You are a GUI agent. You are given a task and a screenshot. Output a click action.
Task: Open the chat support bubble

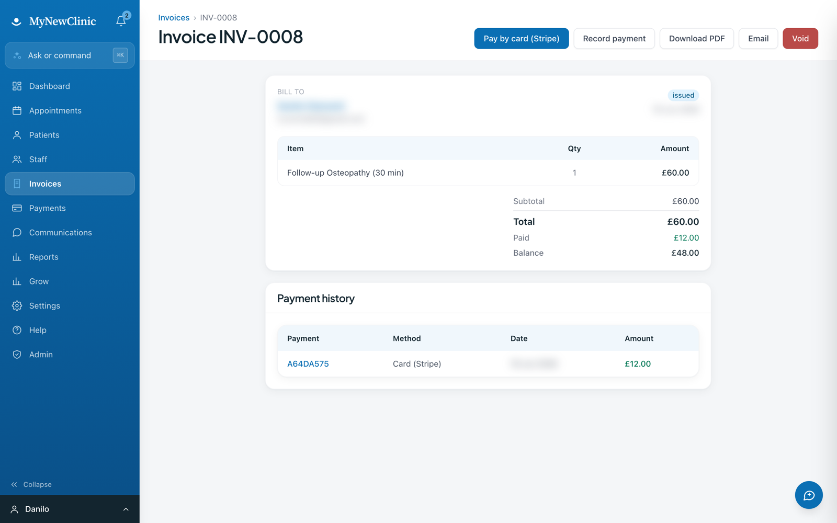click(809, 495)
